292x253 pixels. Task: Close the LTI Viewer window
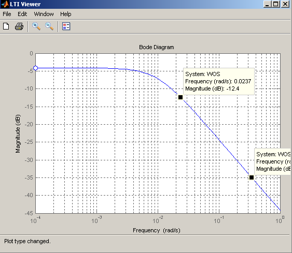tap(285, 4)
